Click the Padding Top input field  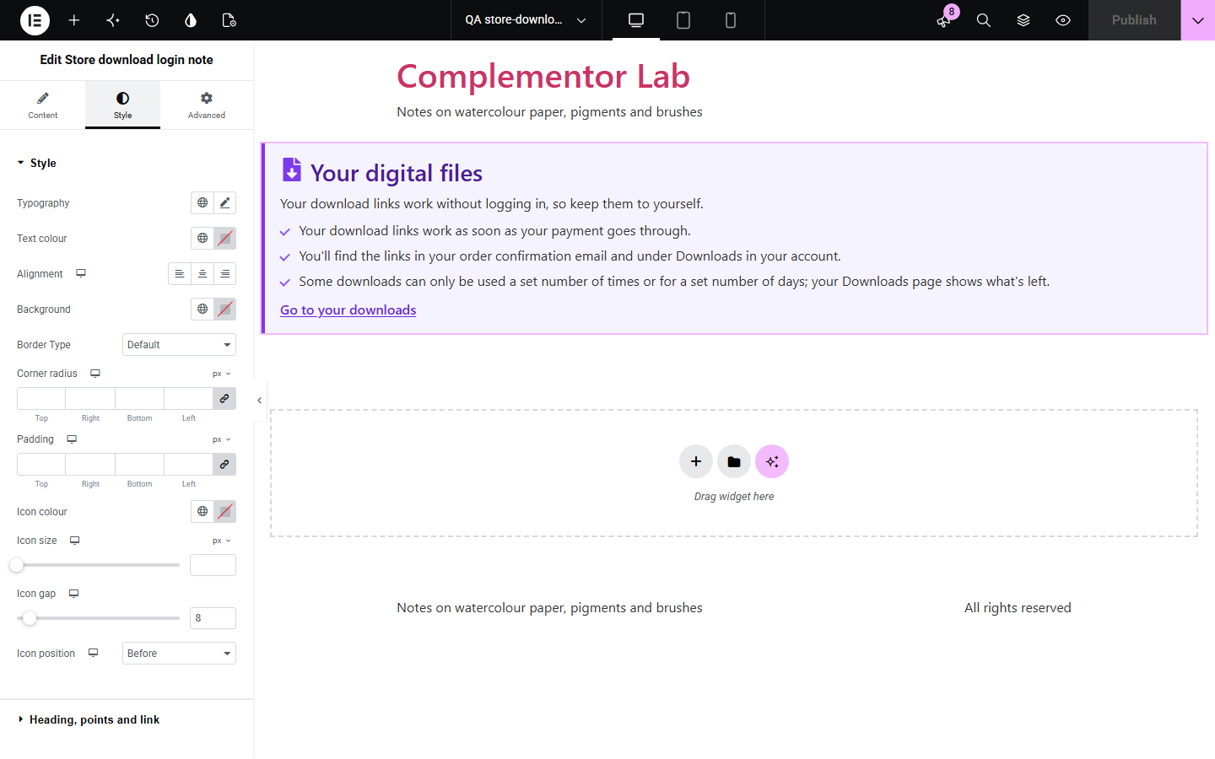click(x=41, y=464)
